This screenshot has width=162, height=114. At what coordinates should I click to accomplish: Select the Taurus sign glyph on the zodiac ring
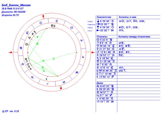pos(72,28)
